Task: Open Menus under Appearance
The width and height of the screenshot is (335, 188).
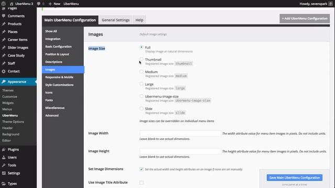Action: 7,109
